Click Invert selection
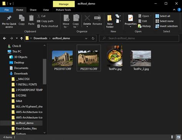Viewport: 182px width, 140px height. tap(167, 26)
